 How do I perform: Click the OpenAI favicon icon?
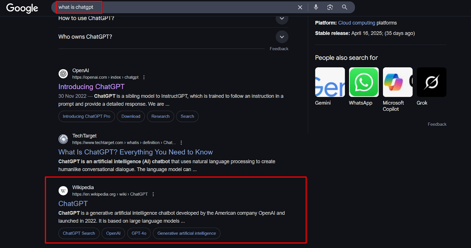click(x=63, y=74)
